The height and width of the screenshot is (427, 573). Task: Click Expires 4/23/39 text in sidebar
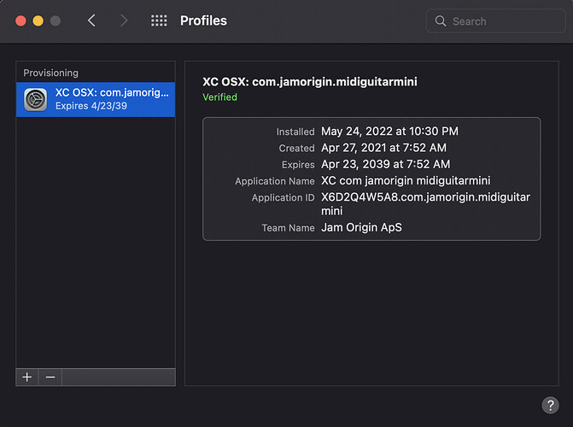tap(91, 106)
